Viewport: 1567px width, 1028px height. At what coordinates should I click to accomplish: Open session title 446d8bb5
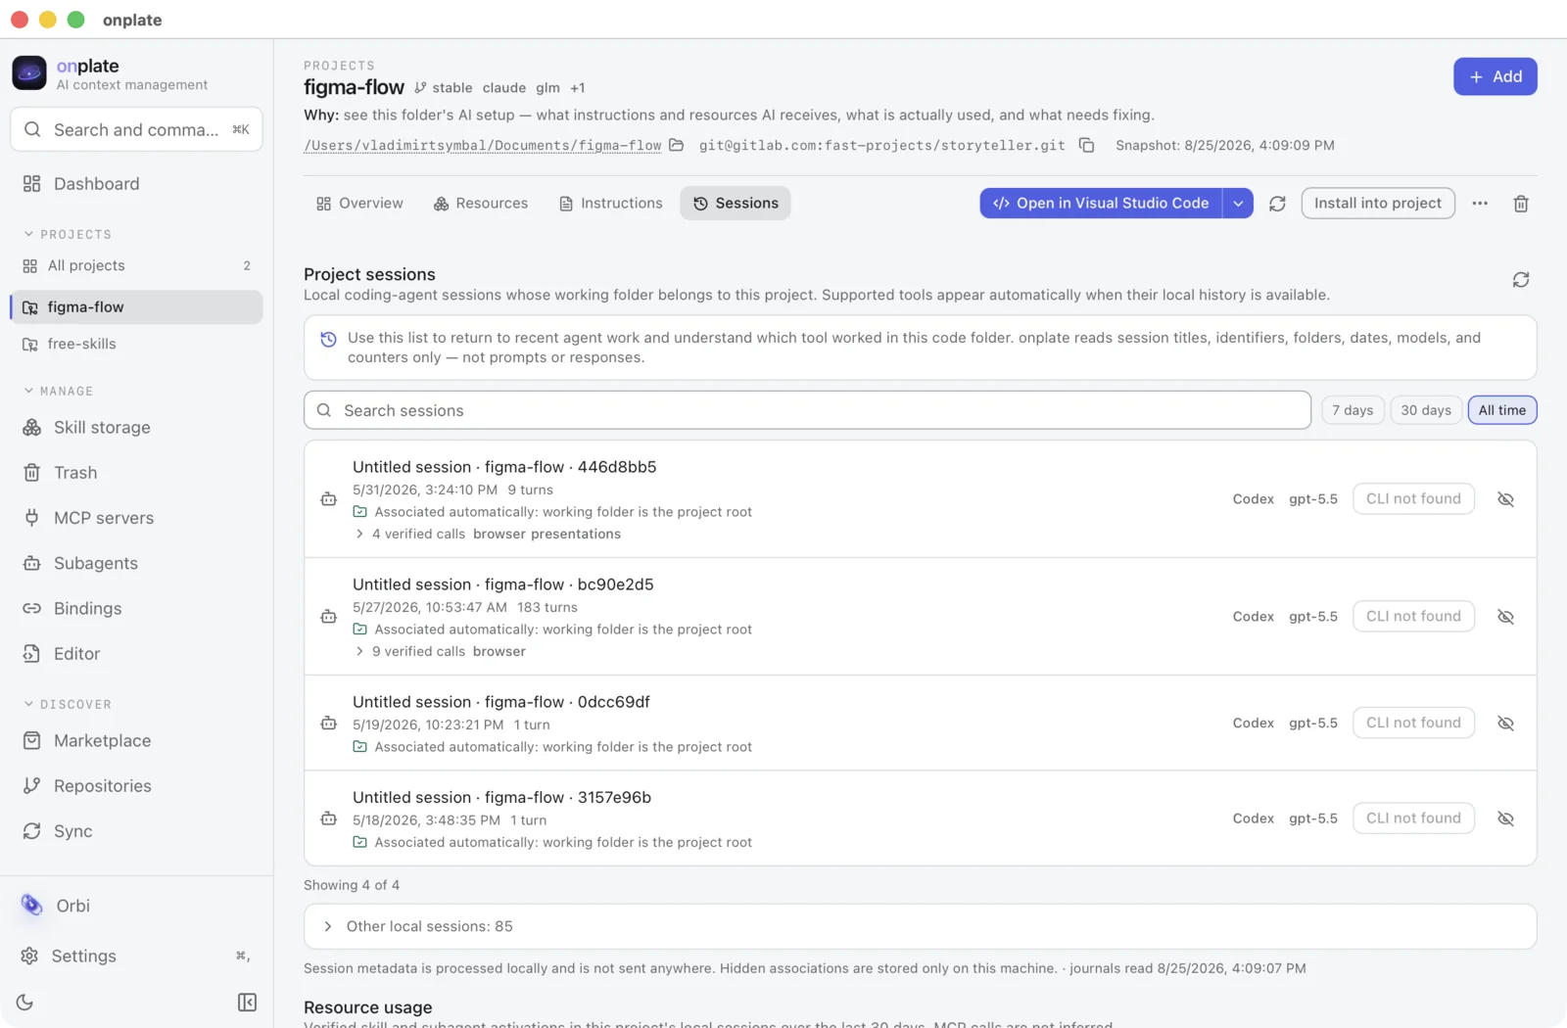[504, 467]
